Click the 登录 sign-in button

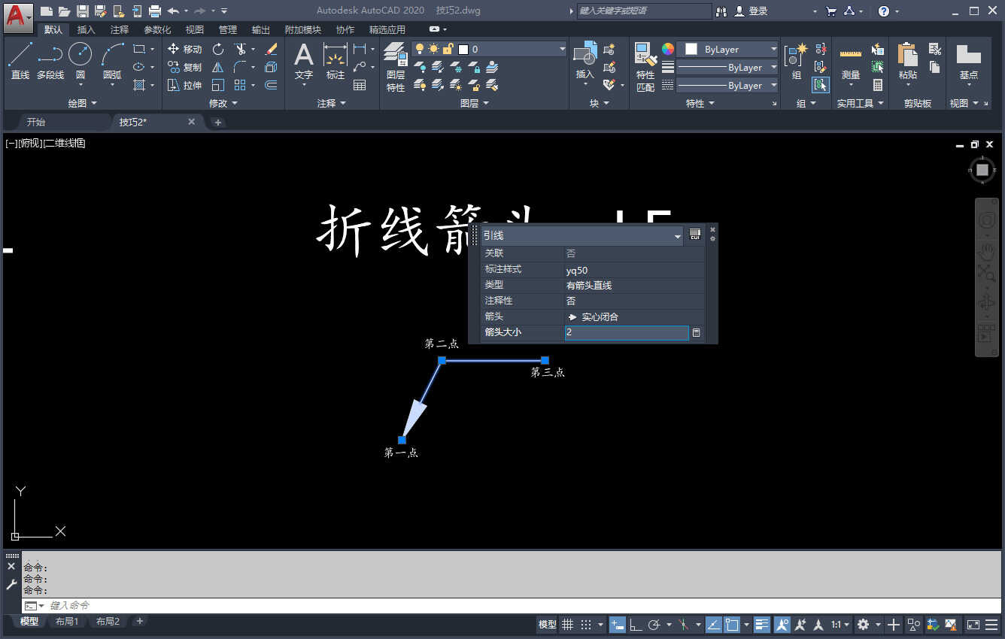(x=751, y=11)
